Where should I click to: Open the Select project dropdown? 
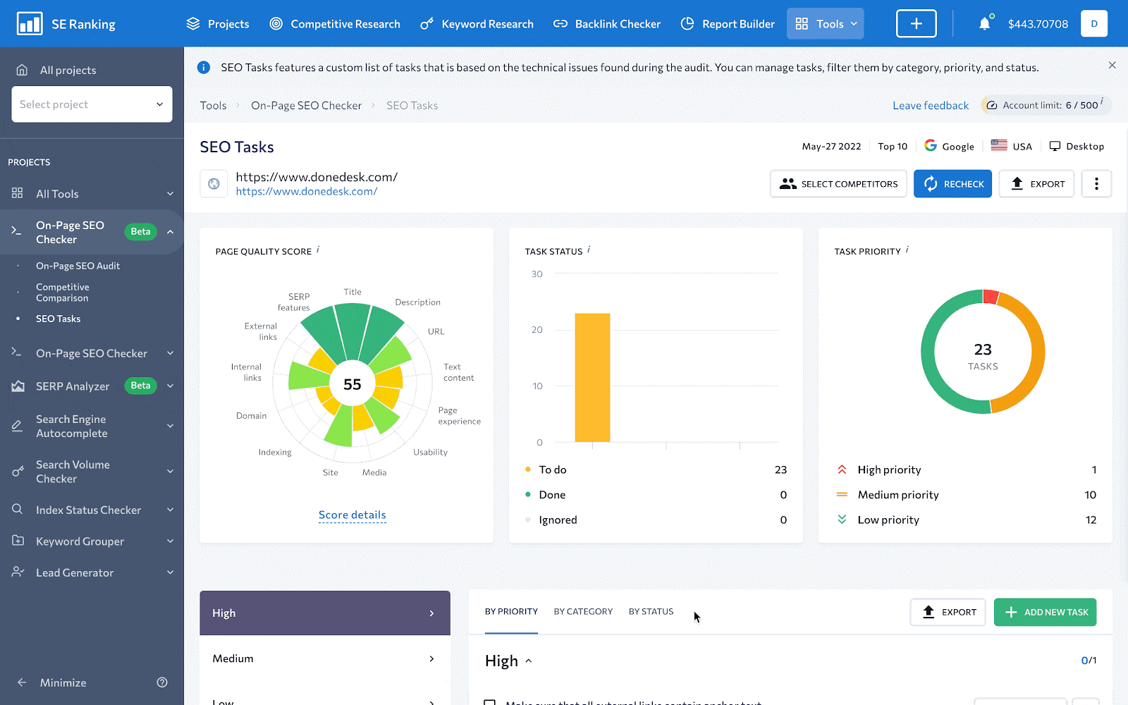[x=92, y=104]
